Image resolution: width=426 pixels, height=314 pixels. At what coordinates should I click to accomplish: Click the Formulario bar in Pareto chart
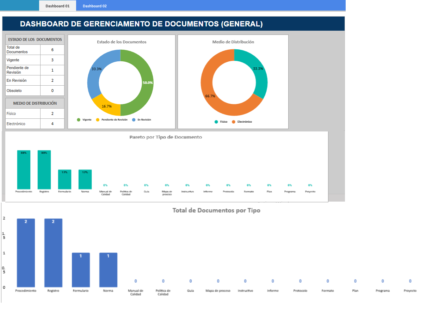(x=64, y=179)
